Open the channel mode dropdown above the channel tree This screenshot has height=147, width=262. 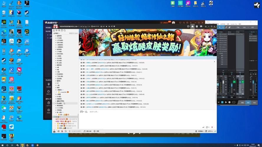pos(57,33)
